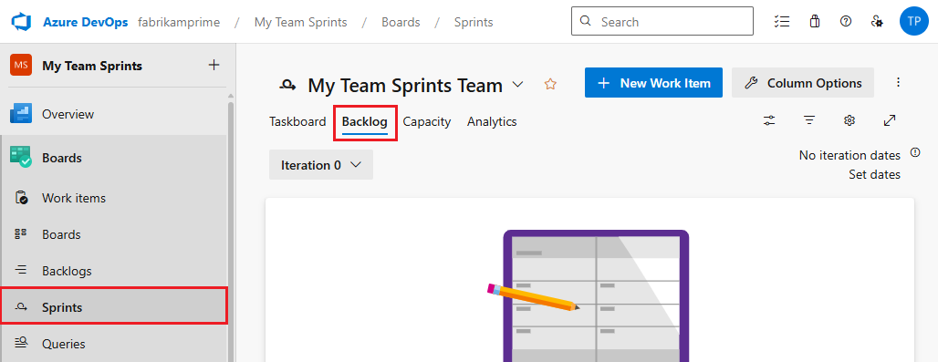The image size is (938, 362).
Task: Click the plus icon beside project name
Action: (x=214, y=65)
